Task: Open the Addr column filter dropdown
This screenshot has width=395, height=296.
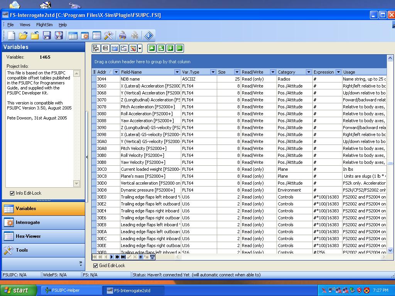Action: [116, 72]
